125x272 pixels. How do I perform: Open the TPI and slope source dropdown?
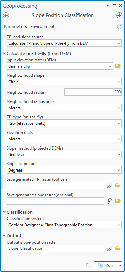coord(64,43)
